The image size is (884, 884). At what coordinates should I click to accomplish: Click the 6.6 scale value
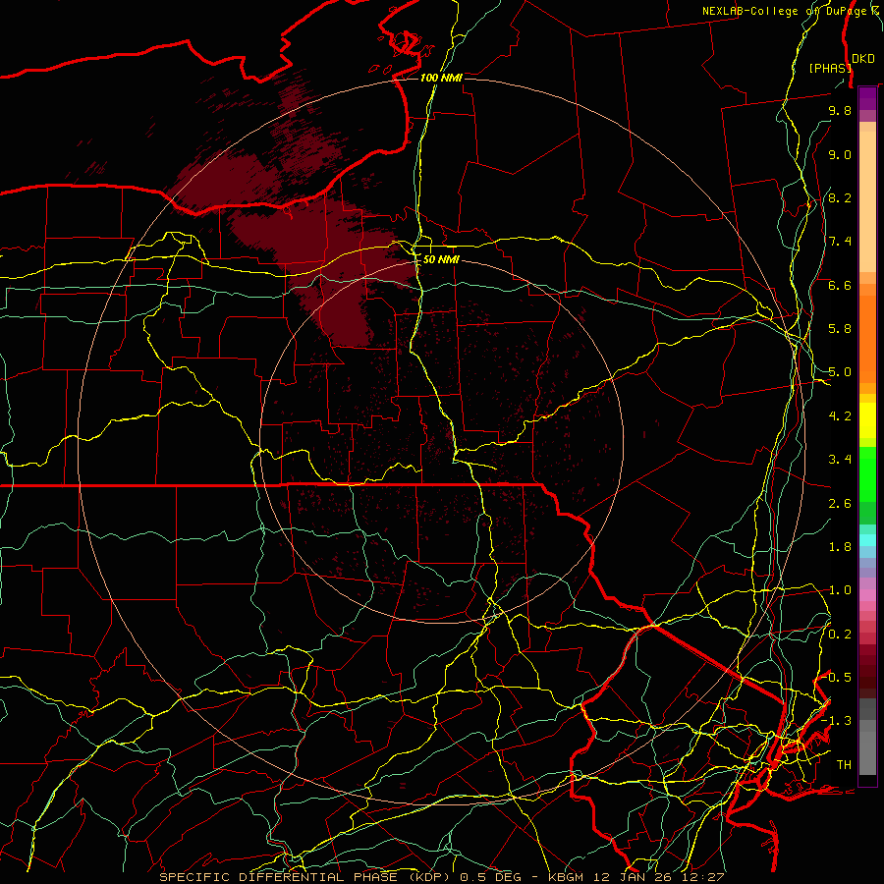point(840,285)
